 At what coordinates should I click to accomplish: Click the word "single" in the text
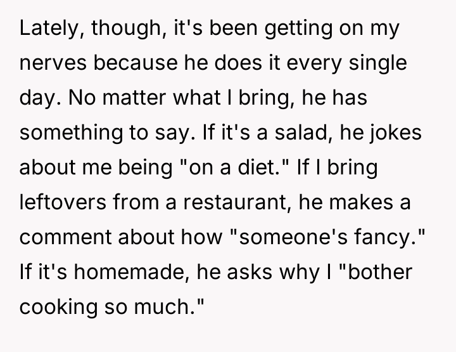point(378,65)
